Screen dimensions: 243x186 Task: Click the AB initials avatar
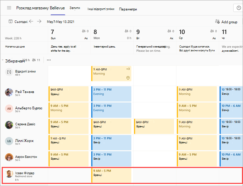pos(9,109)
